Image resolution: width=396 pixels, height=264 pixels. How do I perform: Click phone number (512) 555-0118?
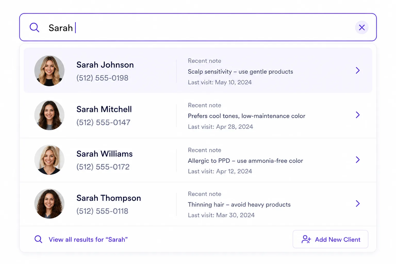102,211
